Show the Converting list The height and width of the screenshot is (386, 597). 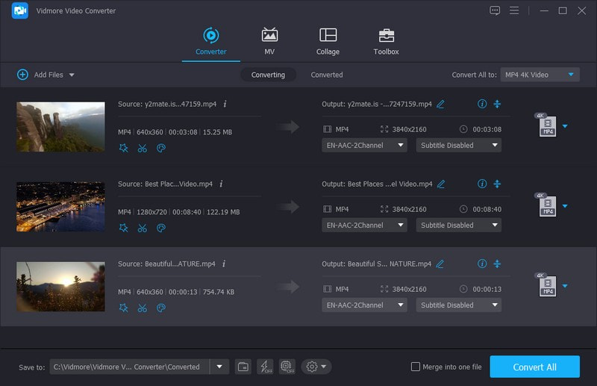268,75
